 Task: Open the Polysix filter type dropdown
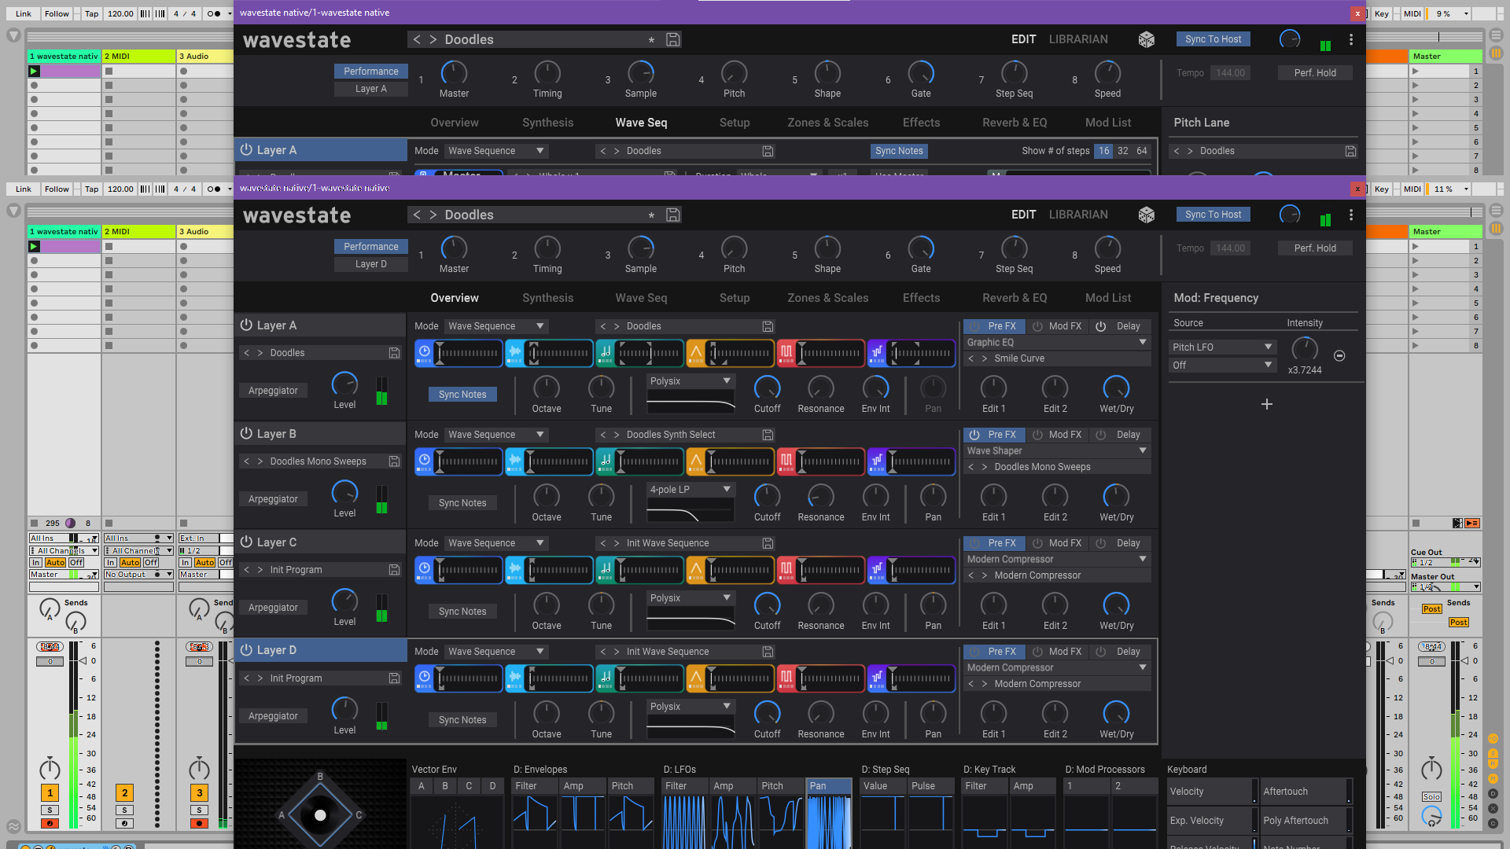689,380
